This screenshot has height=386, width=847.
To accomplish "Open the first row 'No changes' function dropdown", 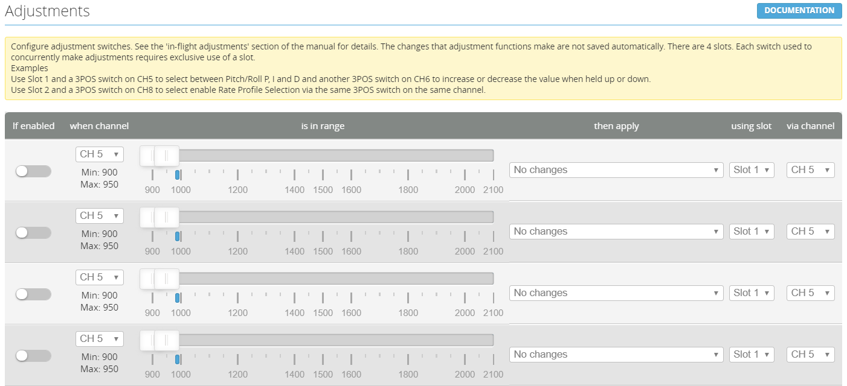I will pos(616,170).
